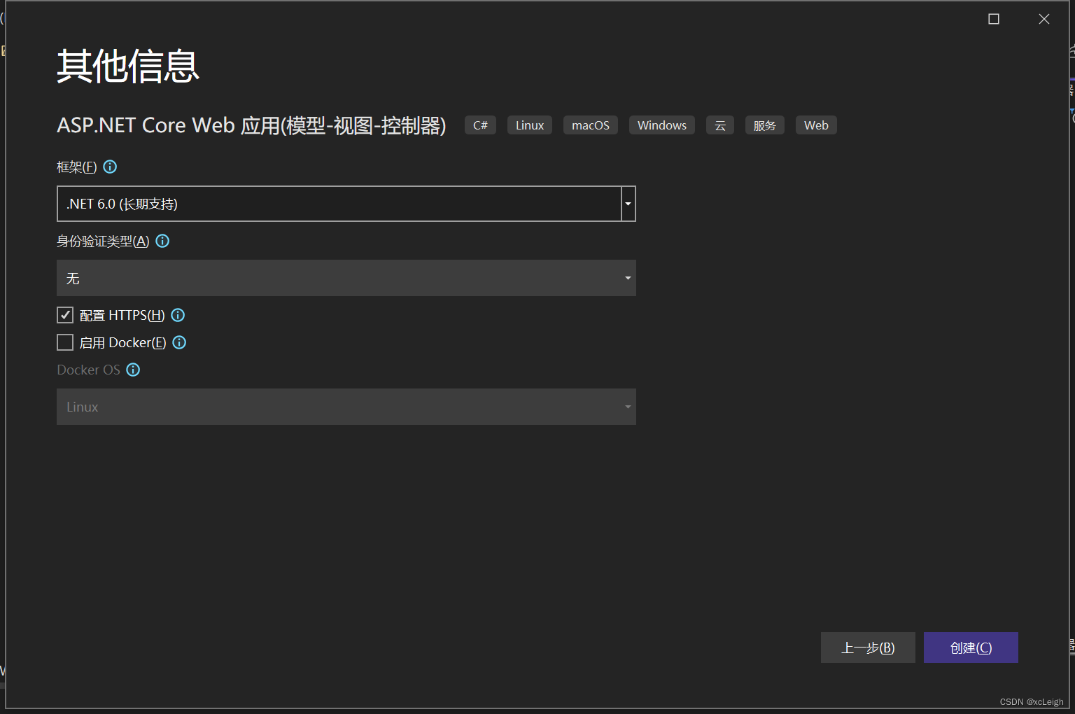The image size is (1075, 714).
Task: Close the 其他信息 dialog
Action: click(1044, 19)
